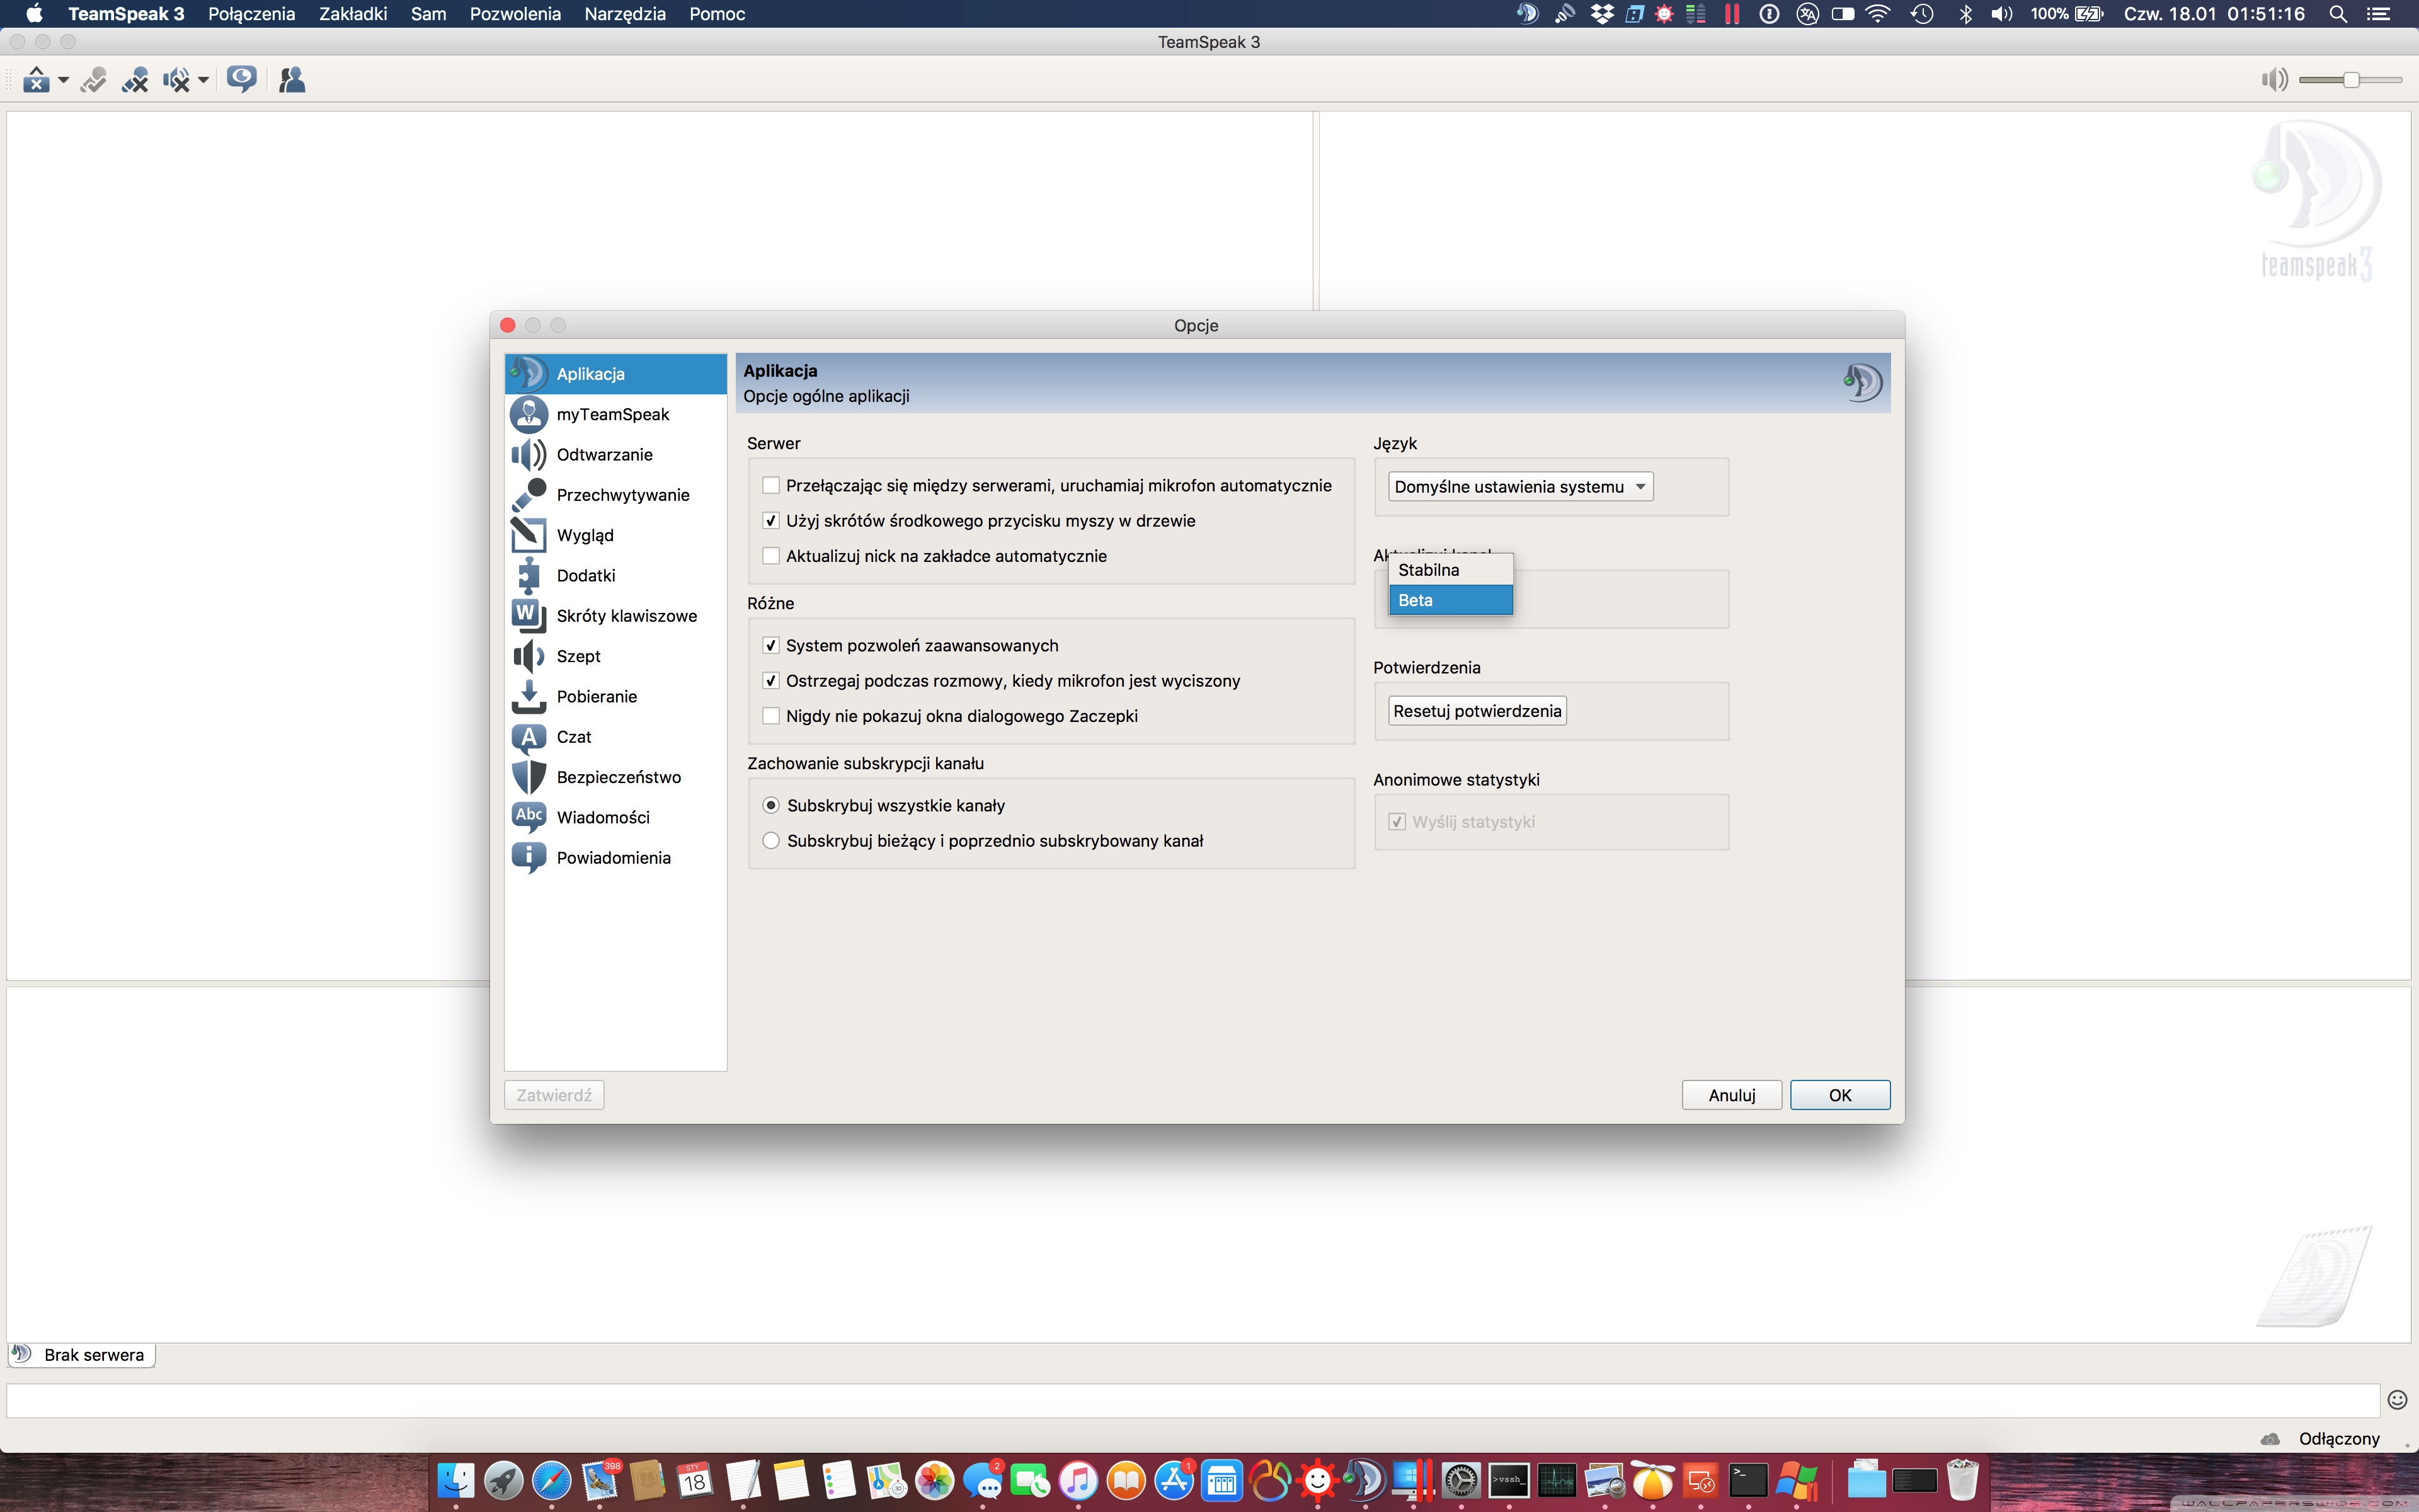Screen dimensions: 2419x1512
Task: Open System Preferences from the Dock
Action: point(1460,1481)
